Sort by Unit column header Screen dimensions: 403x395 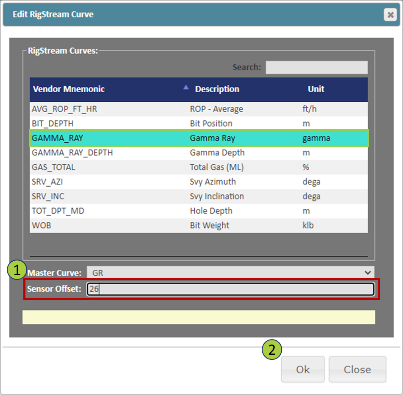316,89
